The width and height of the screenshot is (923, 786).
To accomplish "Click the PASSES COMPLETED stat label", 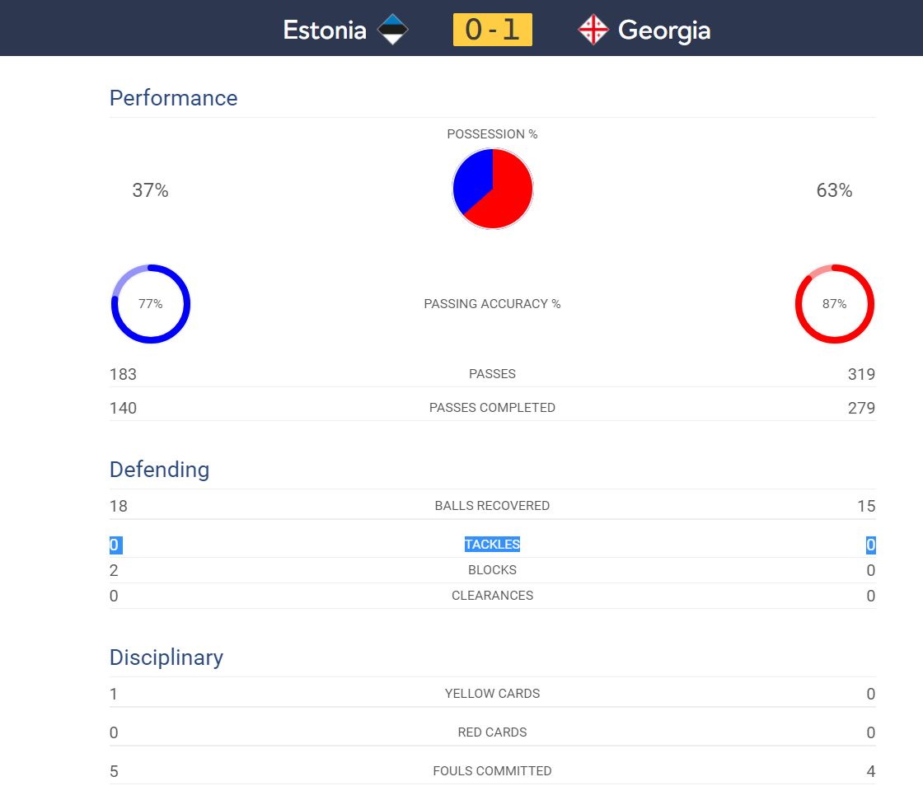I will pyautogui.click(x=492, y=408).
